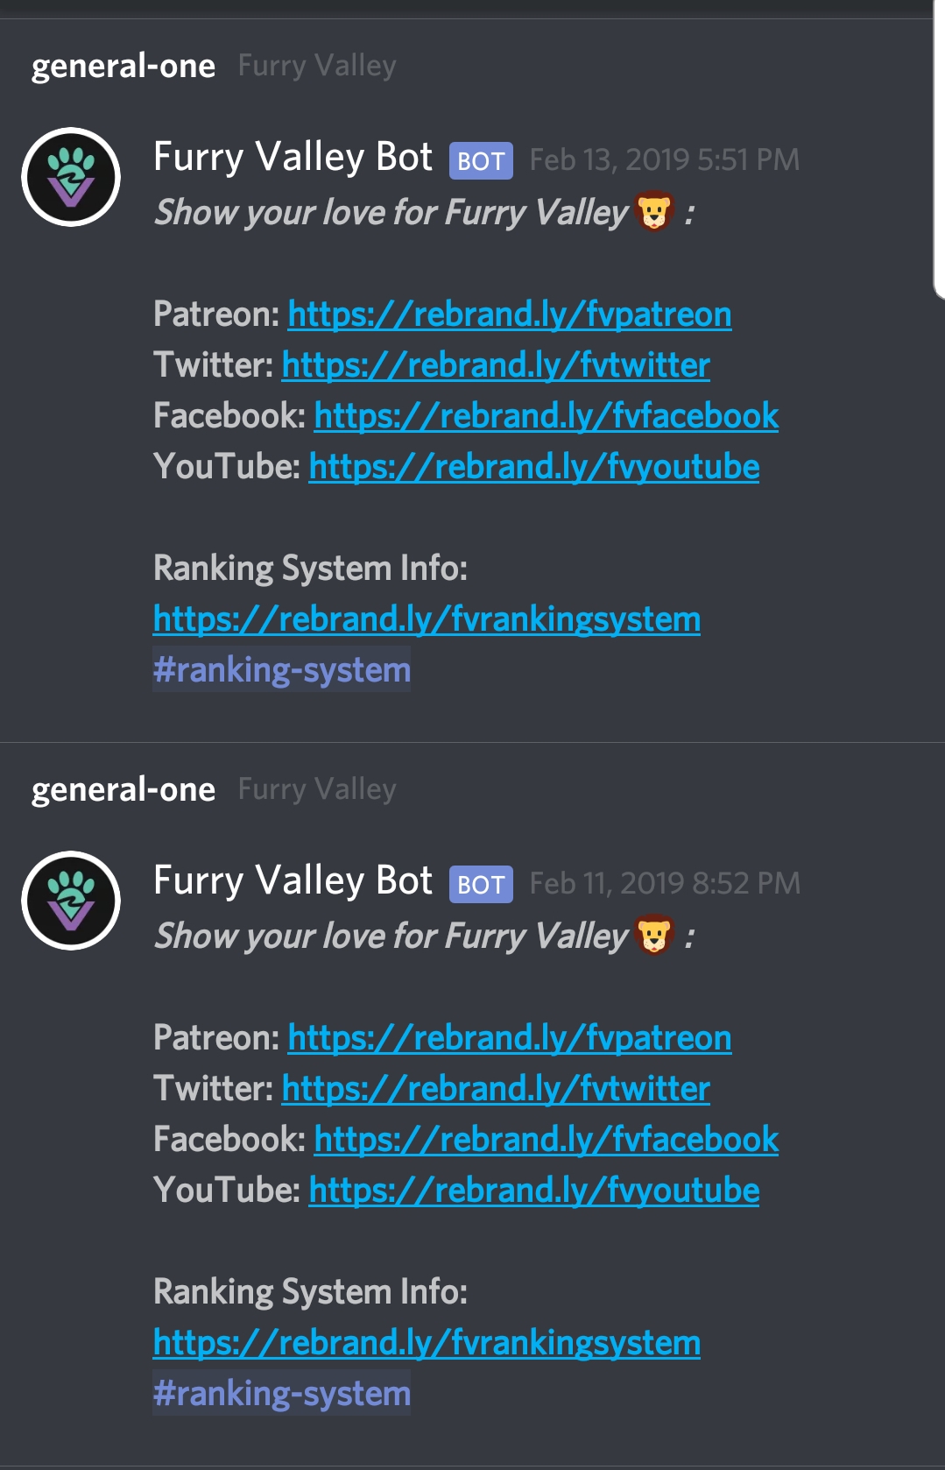Open Patreon link in Feb 11 message

point(510,1038)
